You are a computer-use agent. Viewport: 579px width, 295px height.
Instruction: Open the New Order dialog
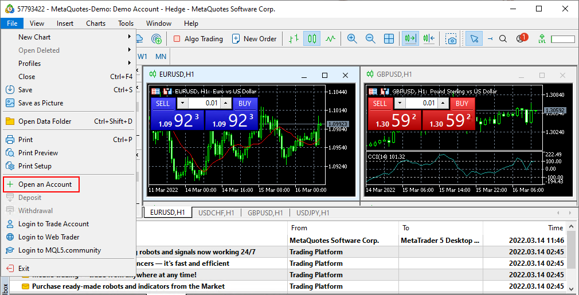click(x=254, y=39)
